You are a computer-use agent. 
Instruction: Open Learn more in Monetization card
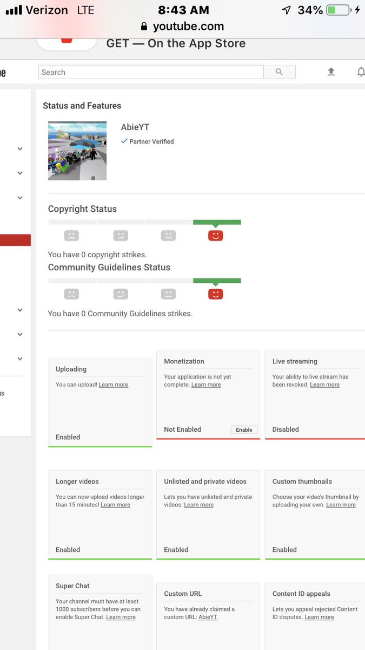click(206, 385)
